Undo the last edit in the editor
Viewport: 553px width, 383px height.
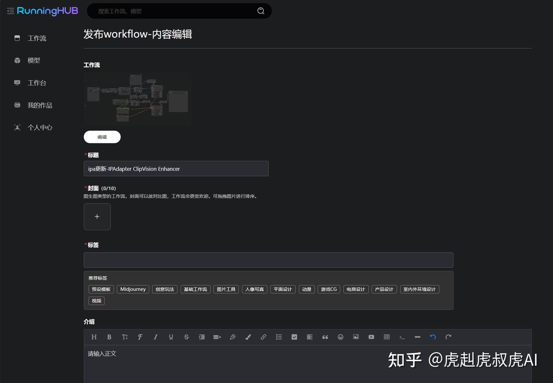coord(433,337)
